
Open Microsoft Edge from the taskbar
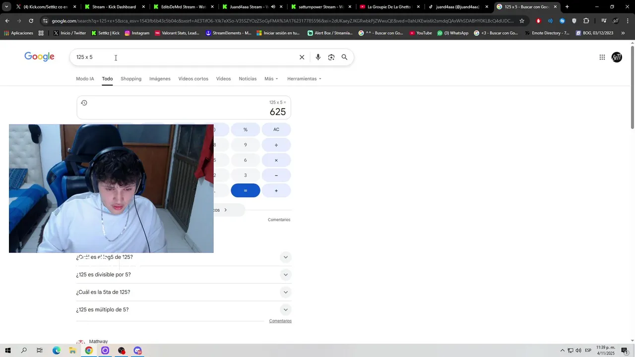(x=57, y=351)
